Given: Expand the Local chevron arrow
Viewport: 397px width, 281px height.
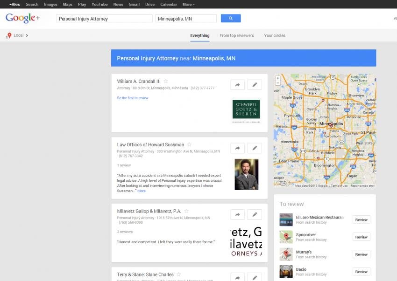Looking at the screenshot, I should (x=27, y=35).
